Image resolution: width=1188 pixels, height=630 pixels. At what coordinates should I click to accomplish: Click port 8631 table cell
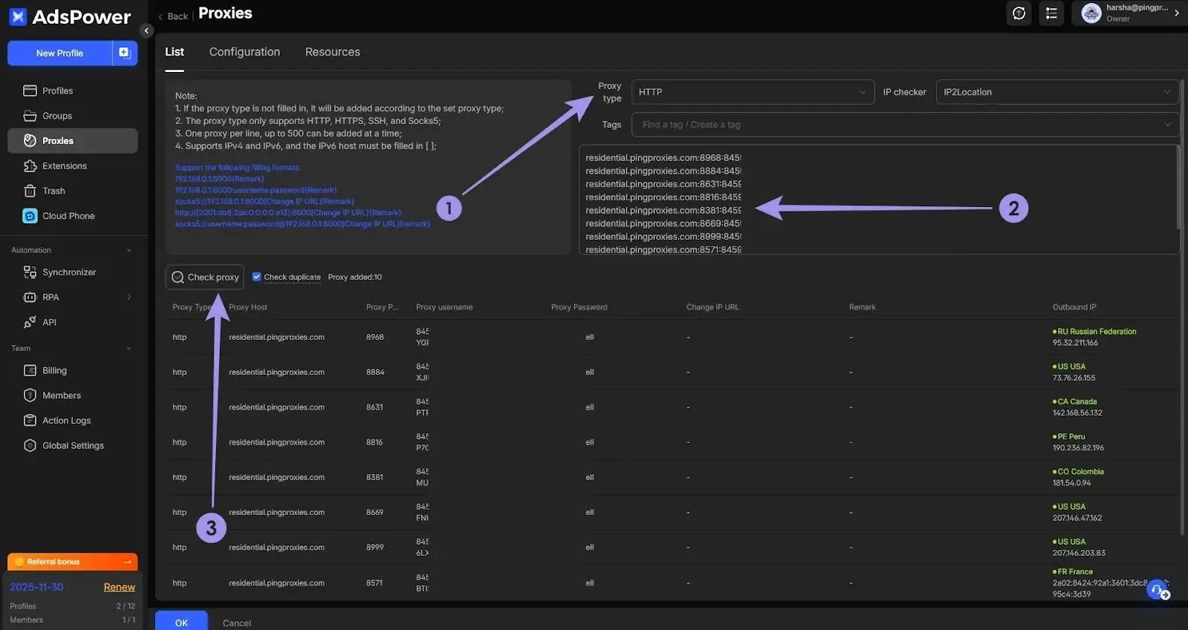[x=374, y=407]
